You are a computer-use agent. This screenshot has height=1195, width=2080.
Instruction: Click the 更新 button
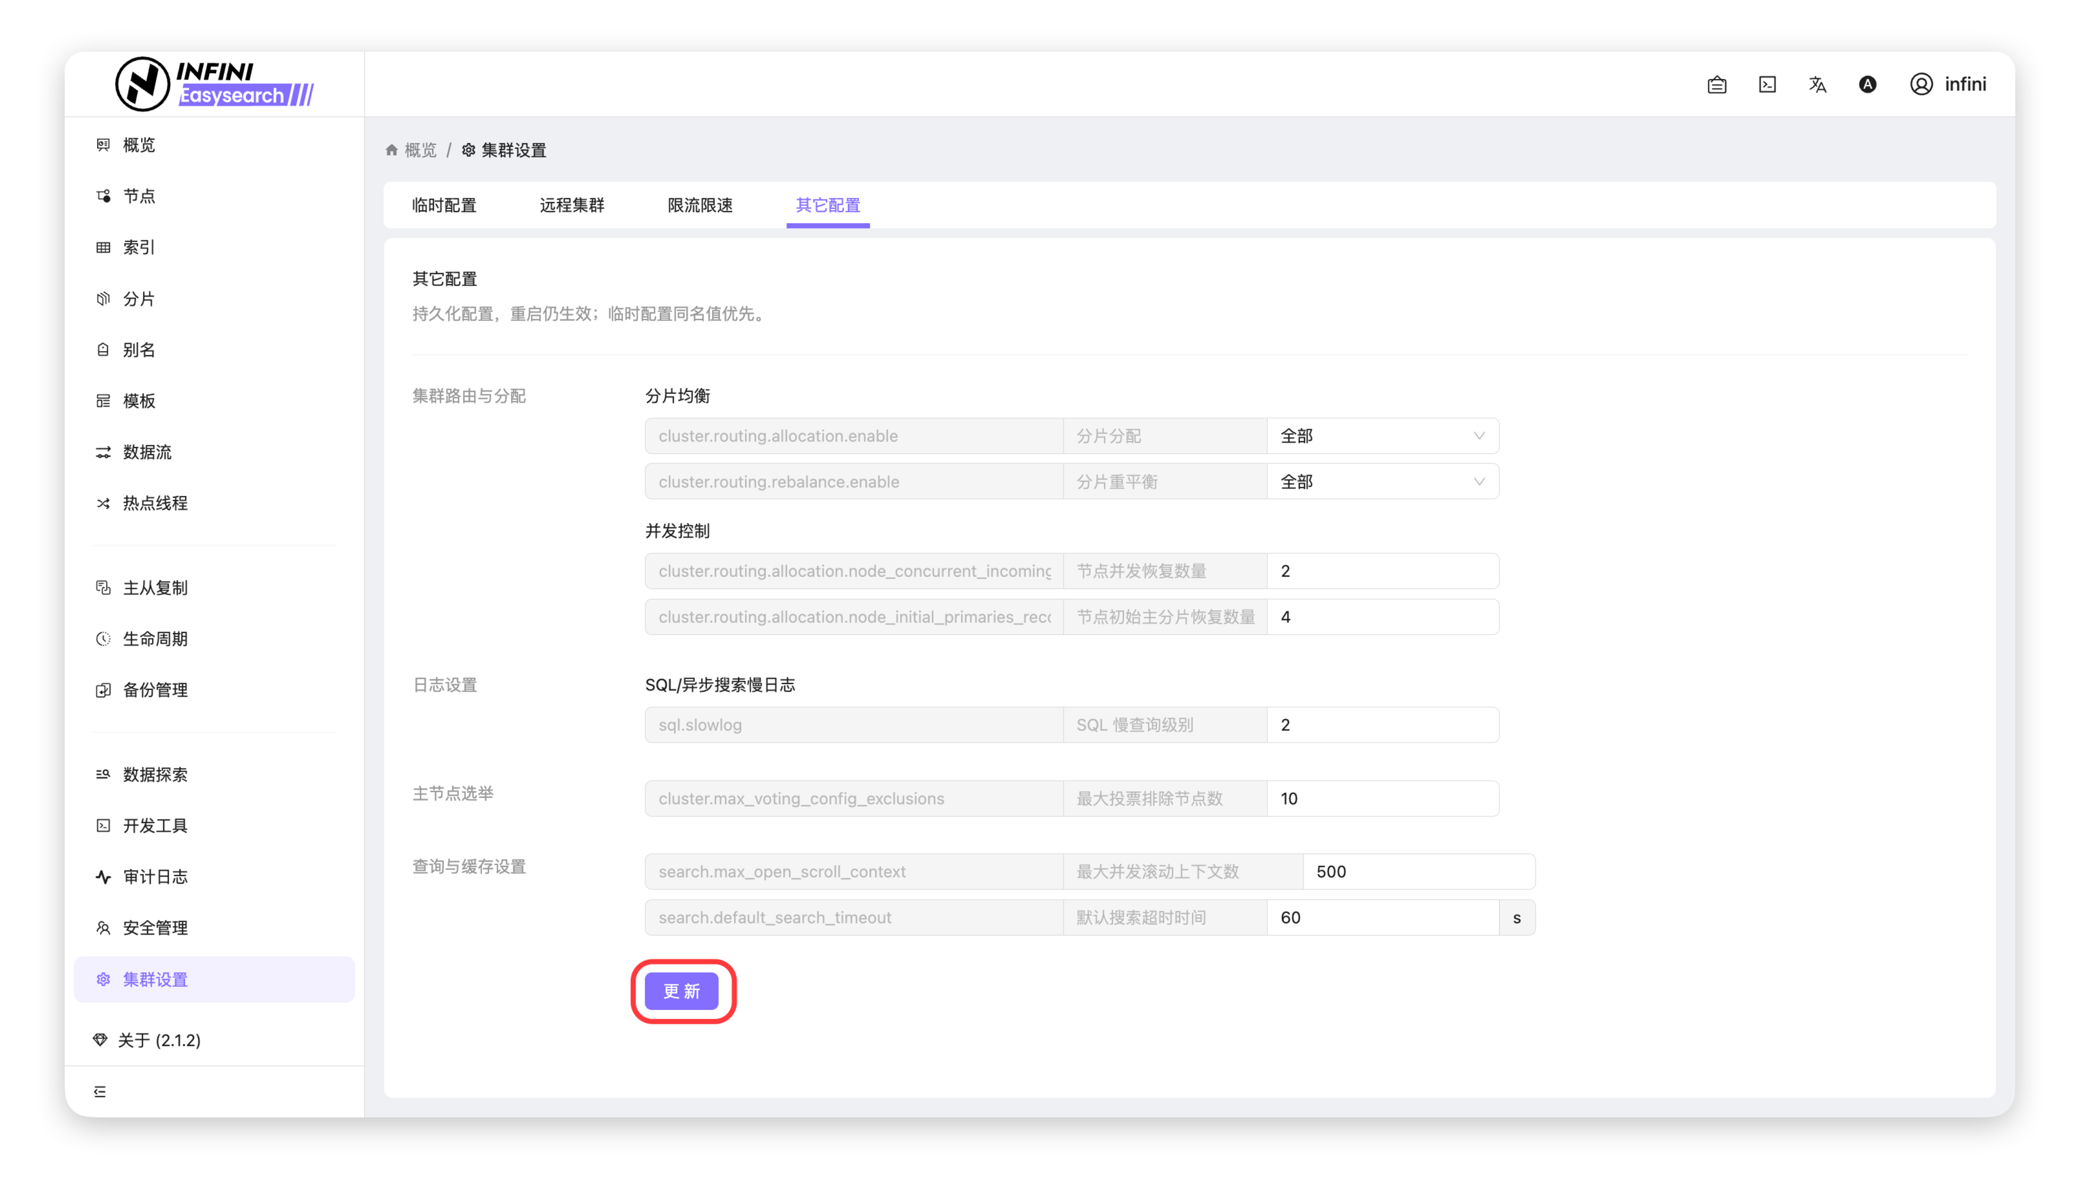(x=681, y=991)
